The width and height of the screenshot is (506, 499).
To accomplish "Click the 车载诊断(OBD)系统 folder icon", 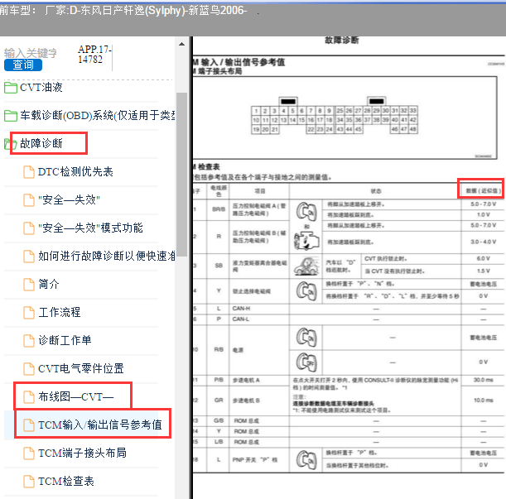I will tap(11, 116).
